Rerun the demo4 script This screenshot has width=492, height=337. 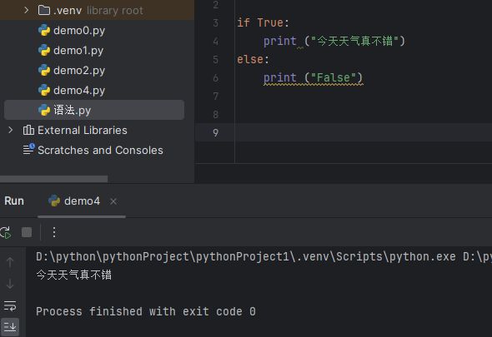point(6,232)
